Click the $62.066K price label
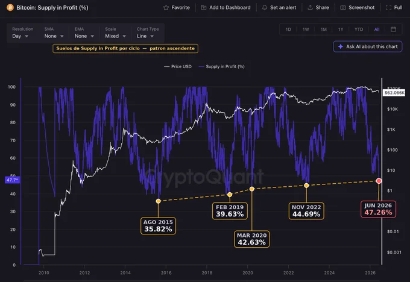The image size is (410, 282). pyautogui.click(x=394, y=93)
